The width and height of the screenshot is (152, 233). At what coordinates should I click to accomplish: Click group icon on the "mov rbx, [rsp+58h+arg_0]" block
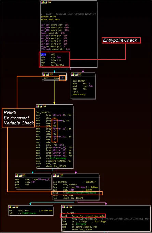(24, 175)
